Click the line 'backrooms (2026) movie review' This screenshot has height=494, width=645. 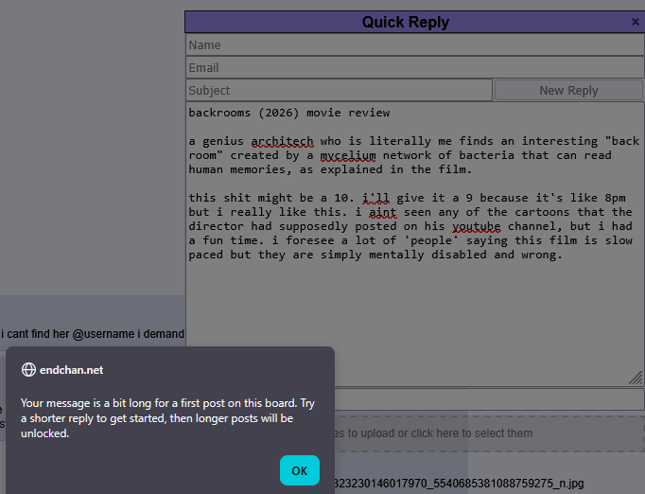[x=289, y=113]
